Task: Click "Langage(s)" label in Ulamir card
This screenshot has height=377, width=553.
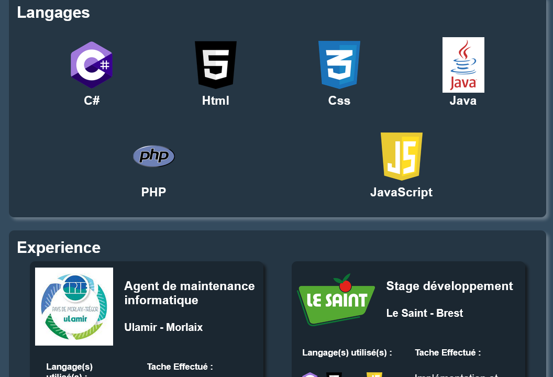Action: point(70,367)
